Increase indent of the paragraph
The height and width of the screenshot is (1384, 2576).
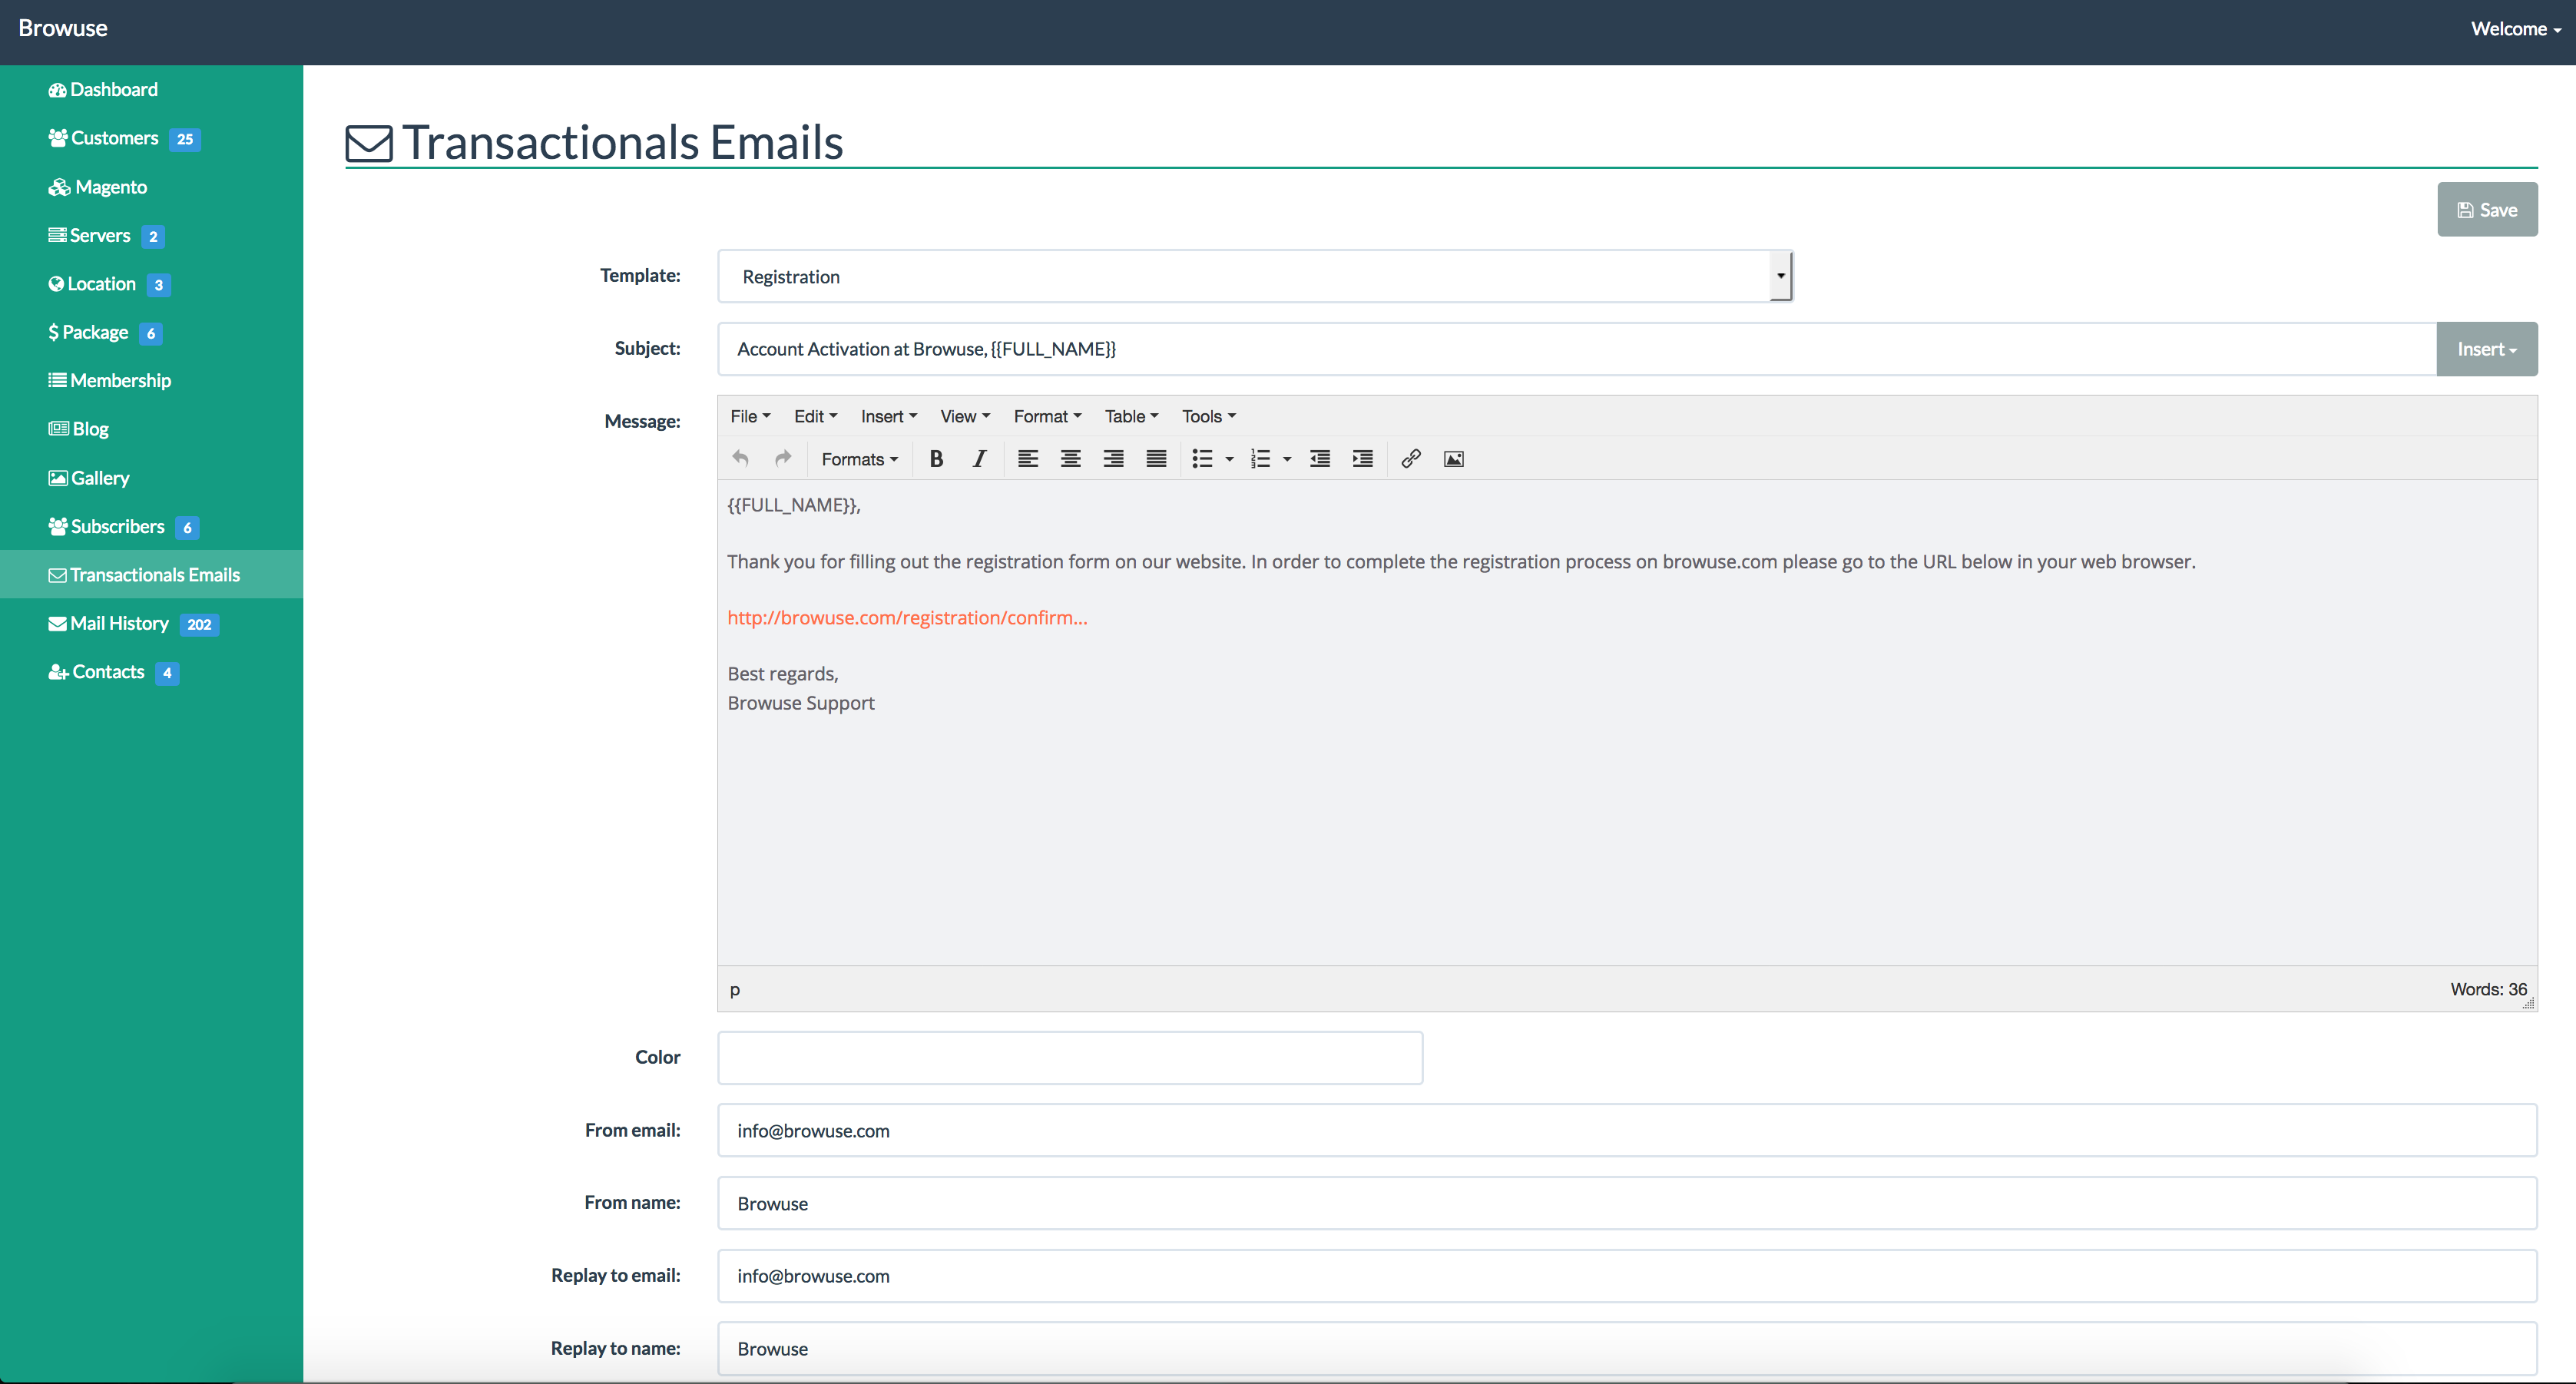pyautogui.click(x=1362, y=459)
